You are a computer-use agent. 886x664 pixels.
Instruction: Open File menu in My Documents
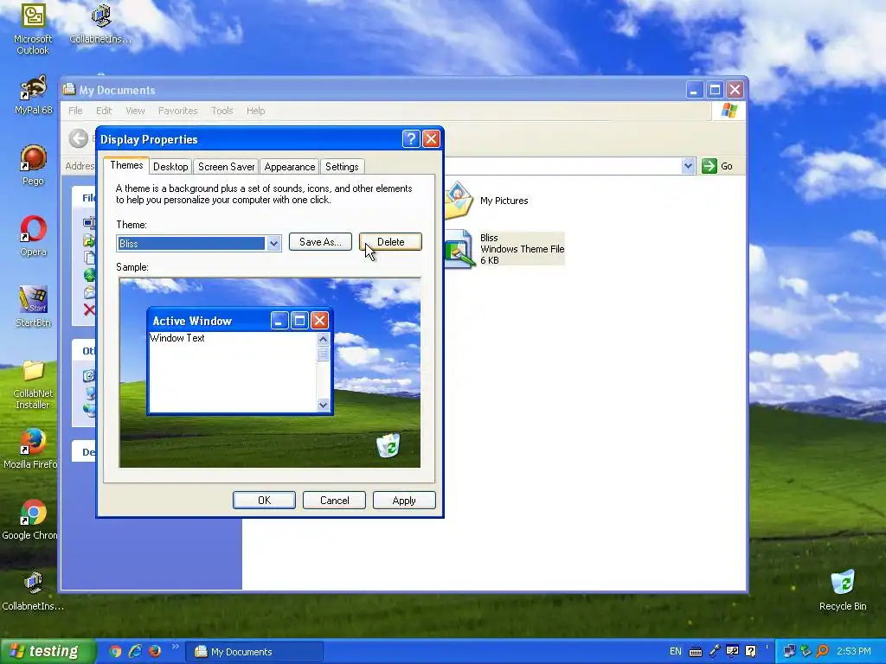click(x=75, y=111)
